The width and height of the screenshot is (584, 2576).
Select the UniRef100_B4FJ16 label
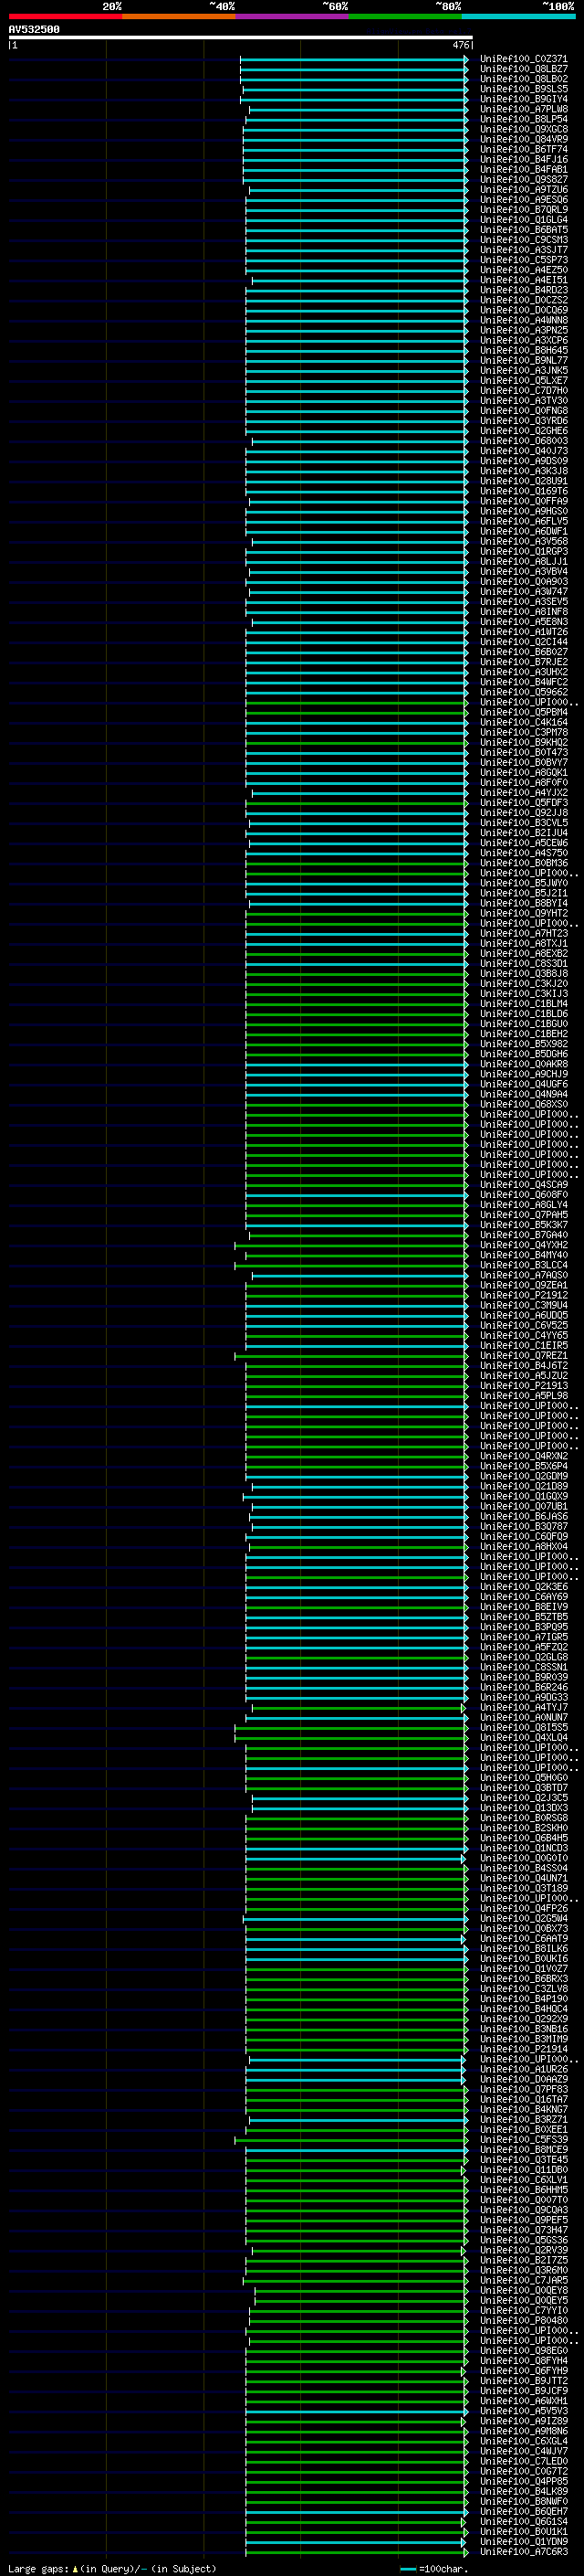pyautogui.click(x=524, y=159)
